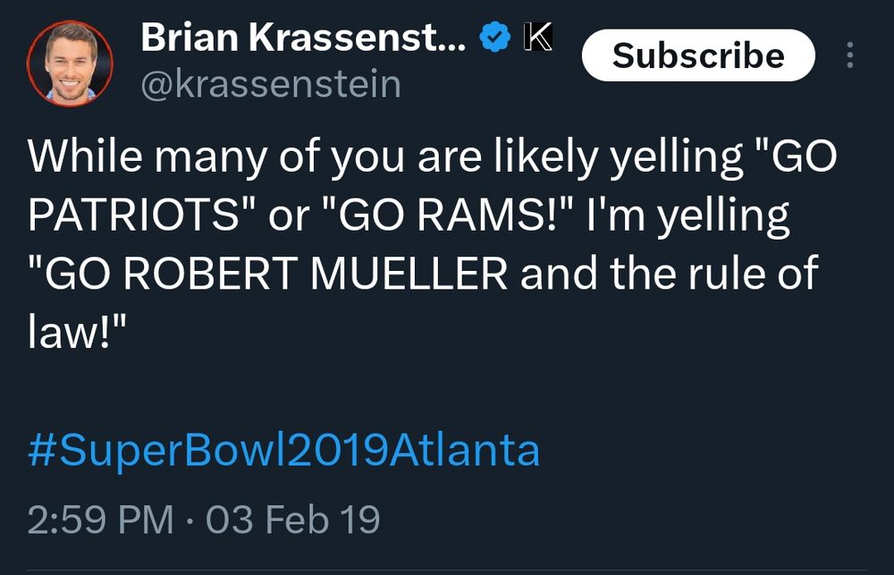Click the white pill-shaped Subscribe control

click(x=699, y=55)
